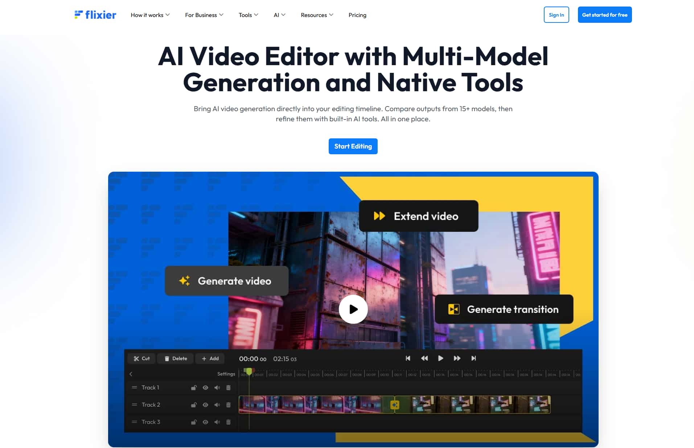Click the fast-forward control
This screenshot has height=448, width=694.
pos(457,359)
